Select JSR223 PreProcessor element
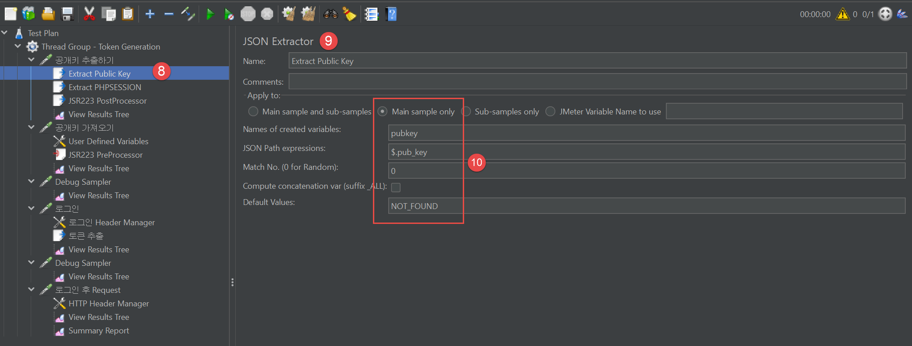Image resolution: width=912 pixels, height=346 pixels. point(105,155)
